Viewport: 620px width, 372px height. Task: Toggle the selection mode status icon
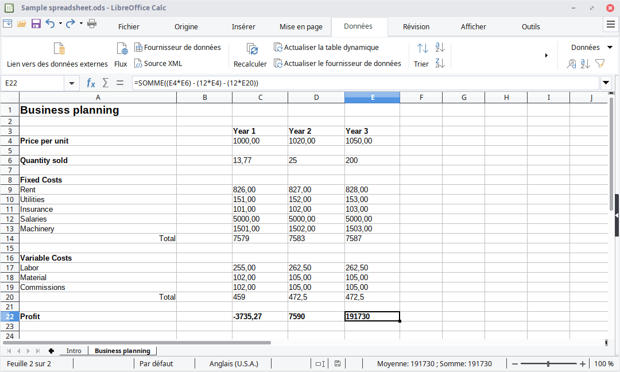[320, 364]
